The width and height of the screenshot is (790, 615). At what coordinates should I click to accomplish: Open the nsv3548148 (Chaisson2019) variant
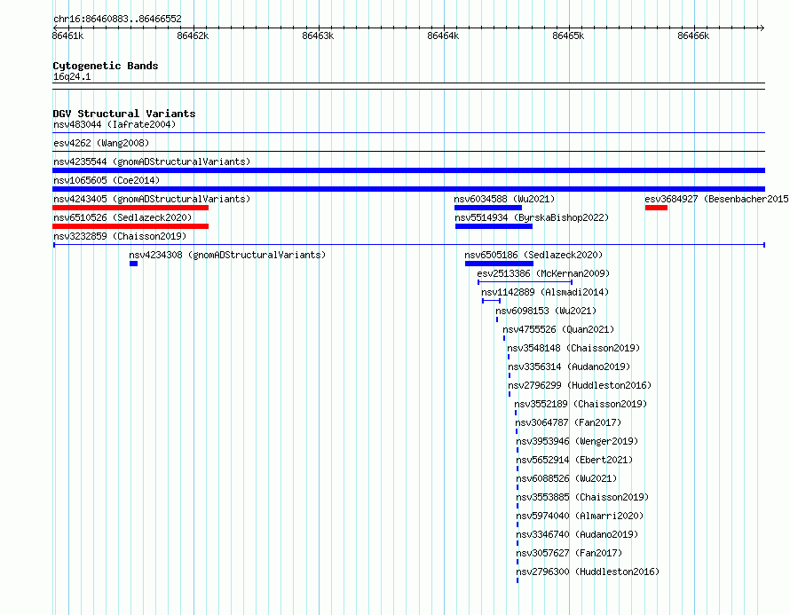coord(573,348)
